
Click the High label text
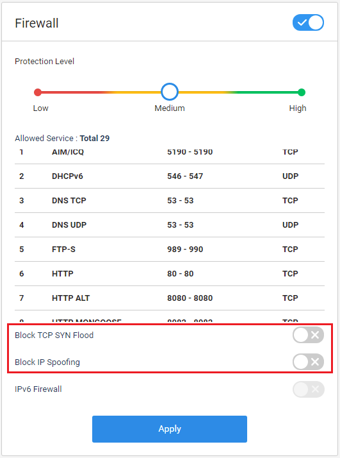point(298,108)
